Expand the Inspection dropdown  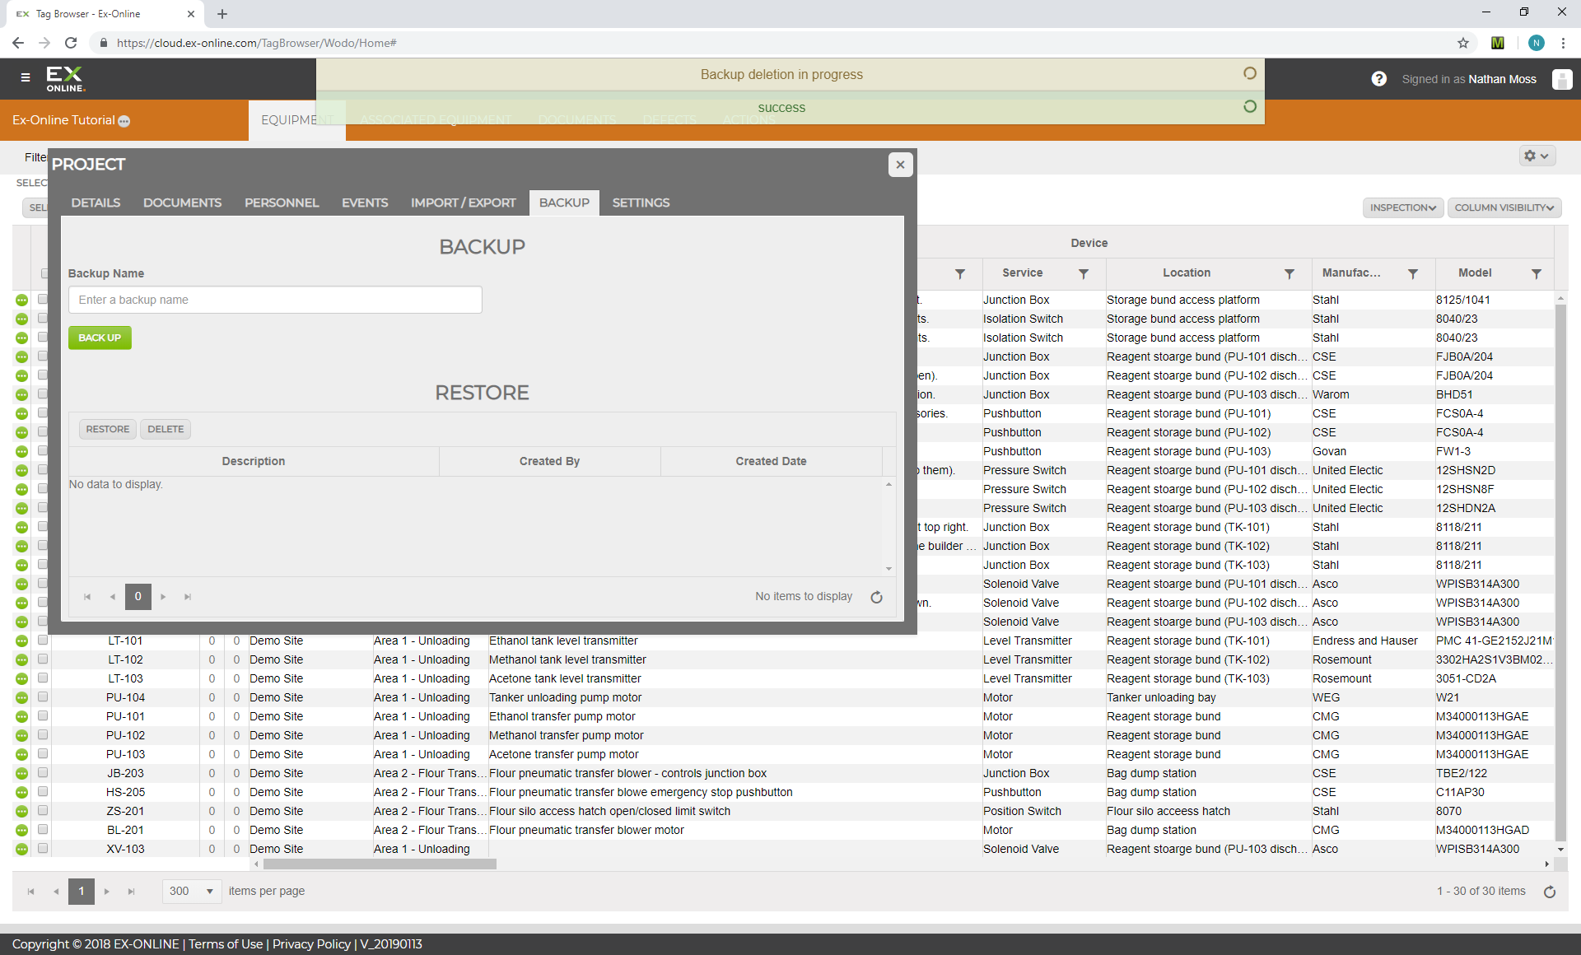(x=1402, y=208)
